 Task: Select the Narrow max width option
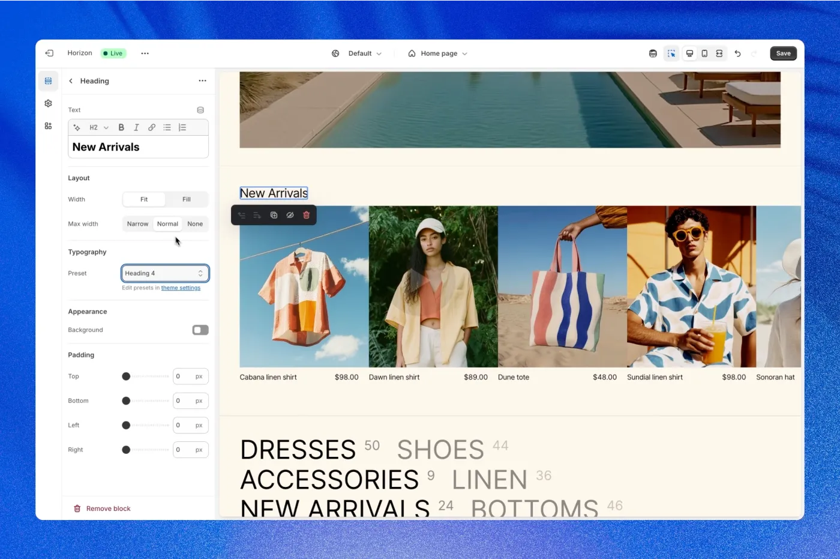click(x=137, y=223)
